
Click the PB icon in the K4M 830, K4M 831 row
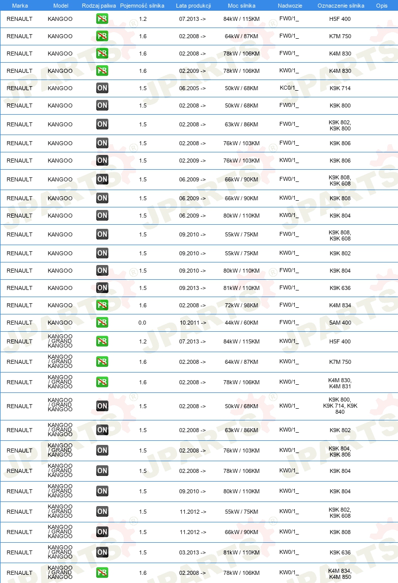point(102,382)
